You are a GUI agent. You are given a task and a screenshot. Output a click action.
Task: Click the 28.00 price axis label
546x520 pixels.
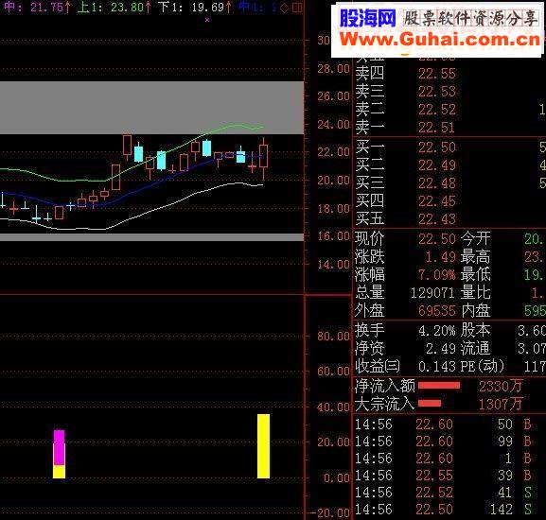333,68
